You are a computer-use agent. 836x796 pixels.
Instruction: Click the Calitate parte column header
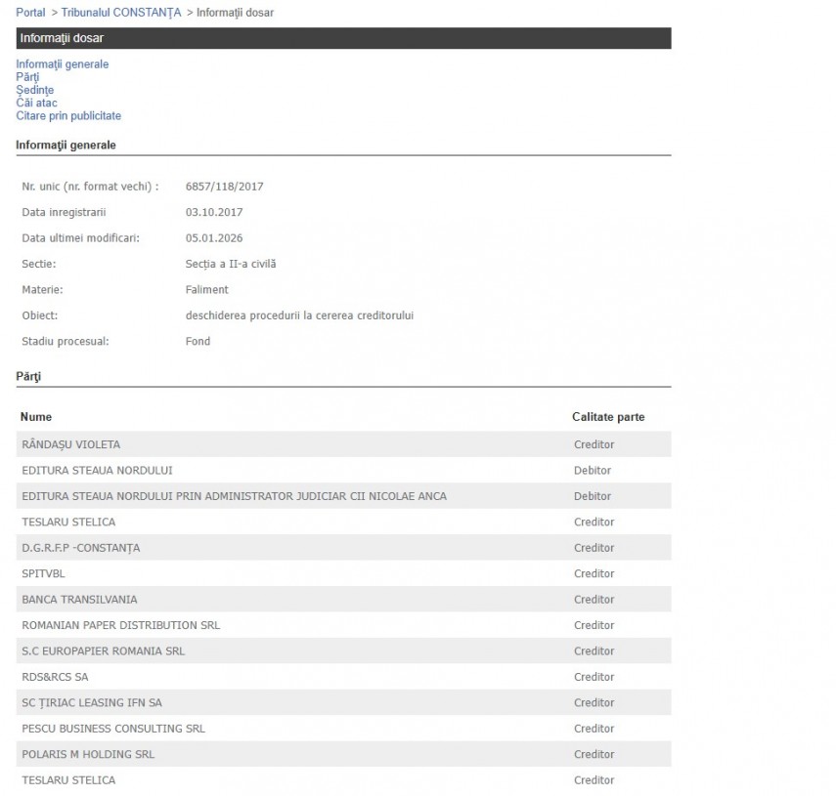click(608, 417)
